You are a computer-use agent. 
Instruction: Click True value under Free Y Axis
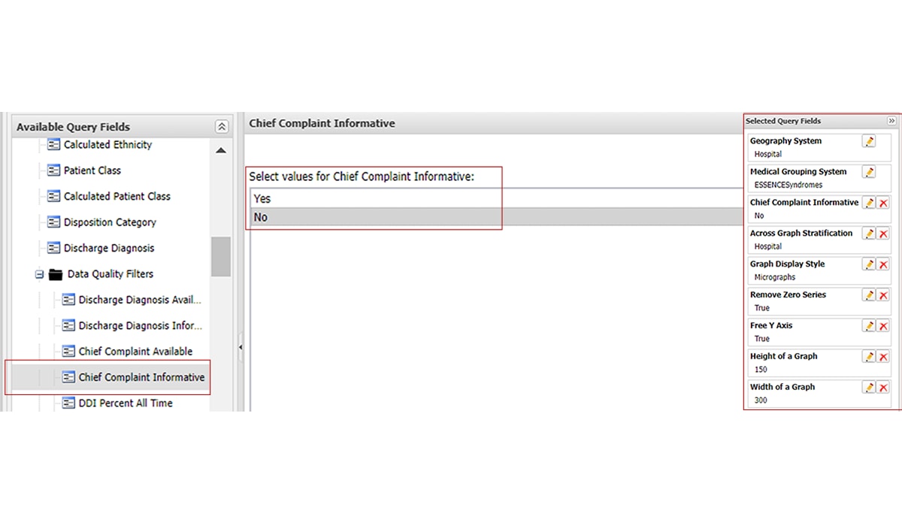click(762, 339)
